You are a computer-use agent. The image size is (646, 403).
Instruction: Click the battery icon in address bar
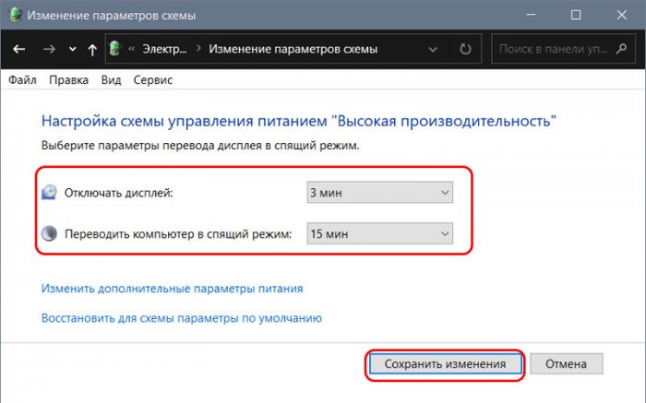click(115, 49)
